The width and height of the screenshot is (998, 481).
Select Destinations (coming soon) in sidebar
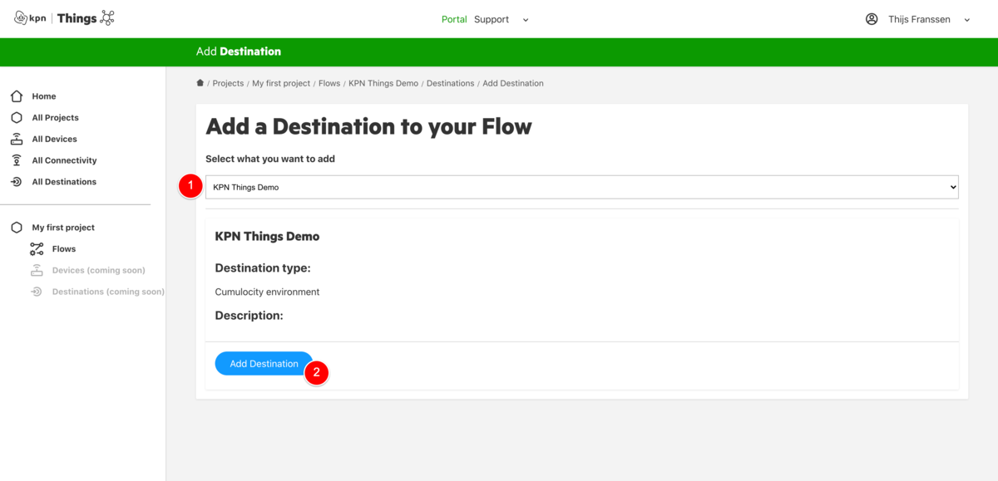(108, 292)
